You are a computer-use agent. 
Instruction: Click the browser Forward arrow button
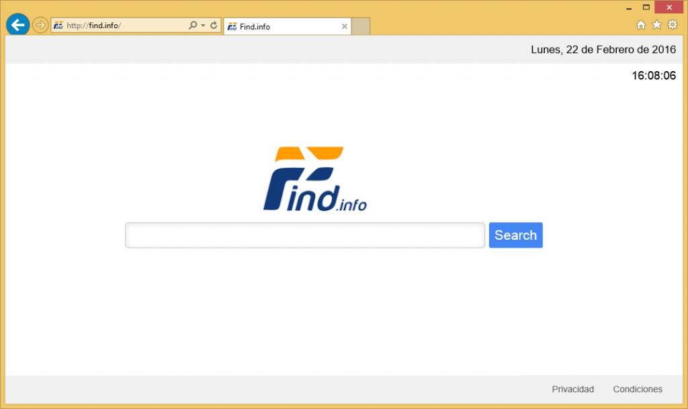point(40,25)
